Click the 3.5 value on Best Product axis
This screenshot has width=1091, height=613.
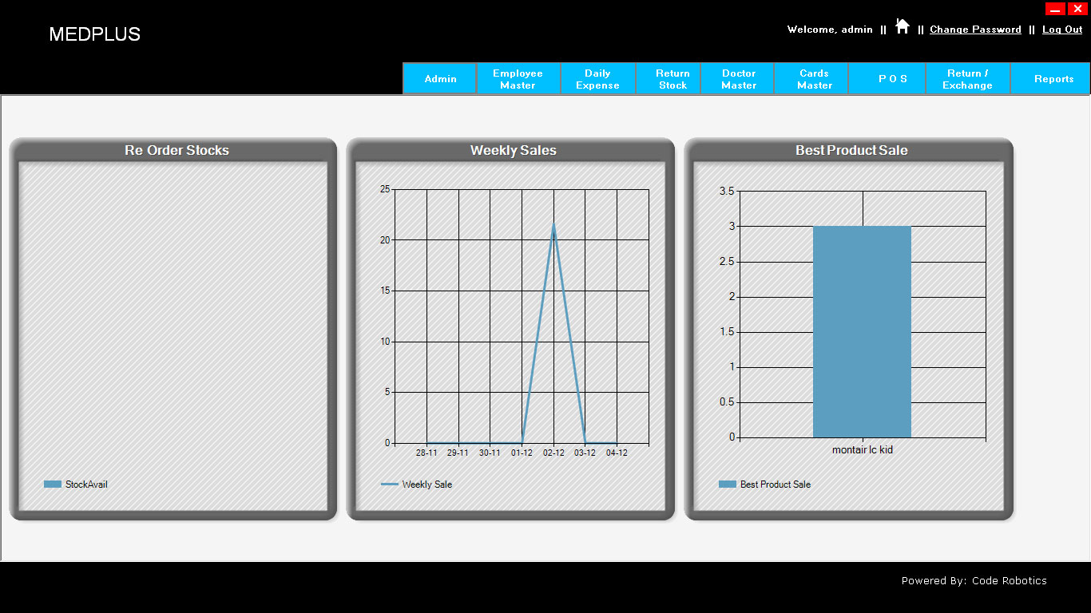click(x=727, y=192)
